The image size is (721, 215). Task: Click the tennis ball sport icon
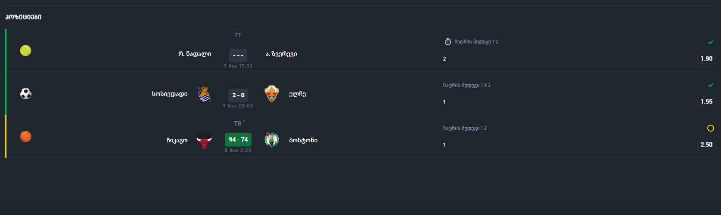tap(26, 51)
